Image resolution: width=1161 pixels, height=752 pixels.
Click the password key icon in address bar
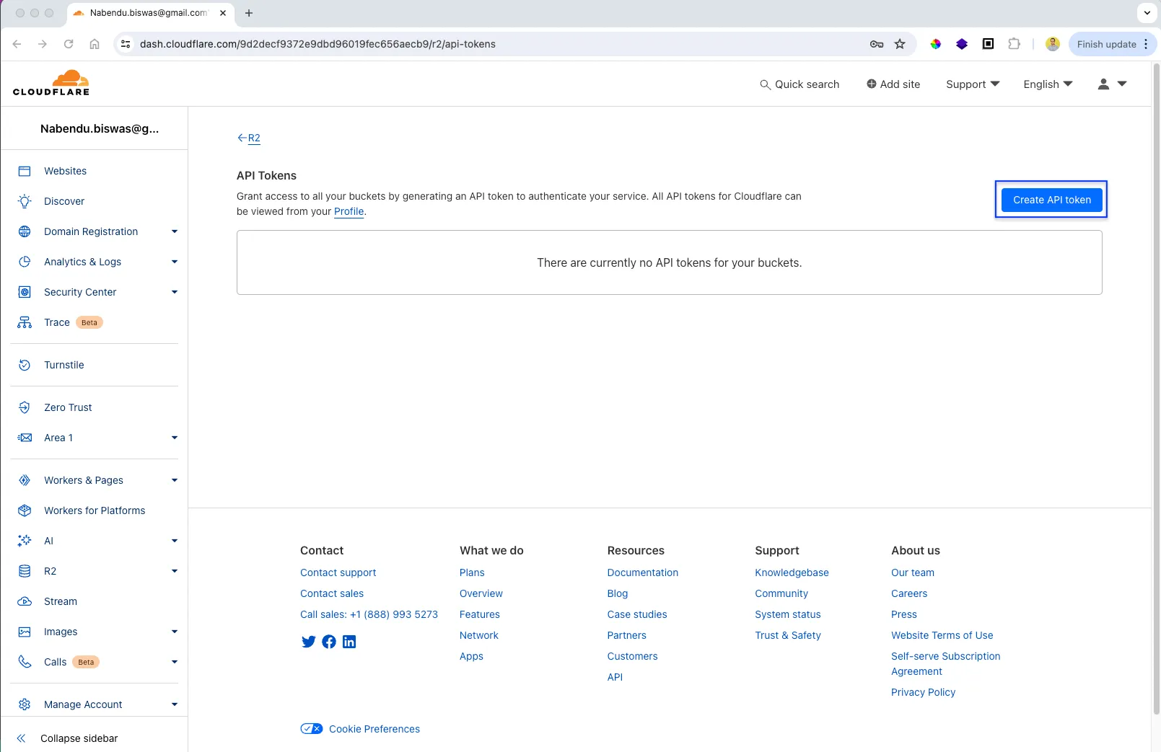click(x=877, y=44)
